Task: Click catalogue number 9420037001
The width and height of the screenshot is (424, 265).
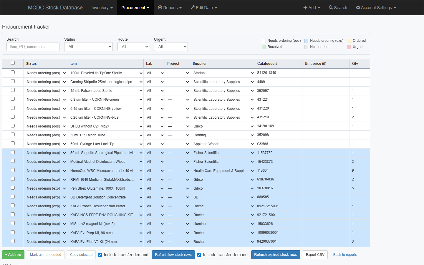Action: 267,241
